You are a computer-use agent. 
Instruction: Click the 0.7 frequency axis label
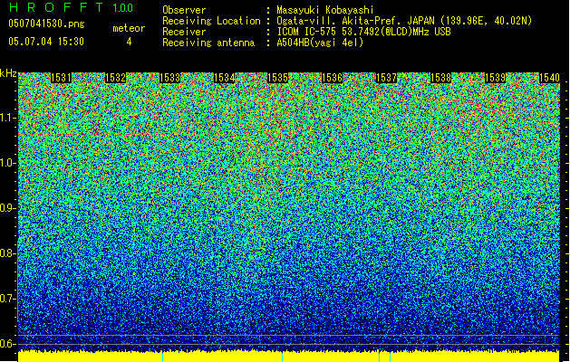pyautogui.click(x=8, y=299)
